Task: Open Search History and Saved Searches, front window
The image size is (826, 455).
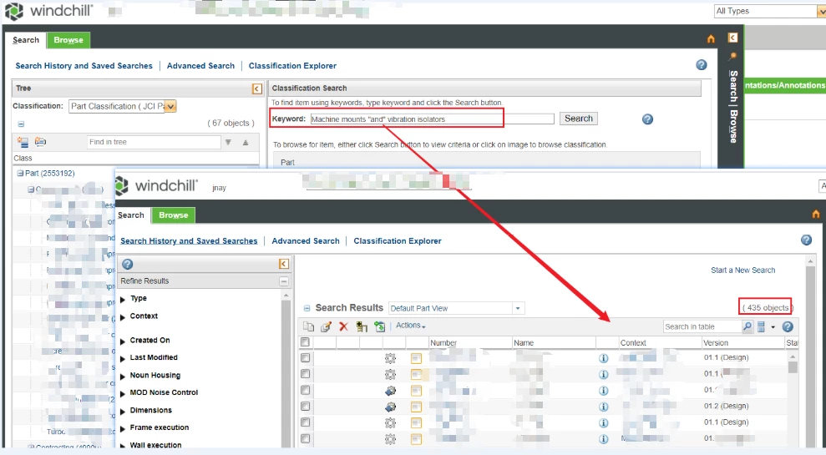Action: [x=189, y=240]
